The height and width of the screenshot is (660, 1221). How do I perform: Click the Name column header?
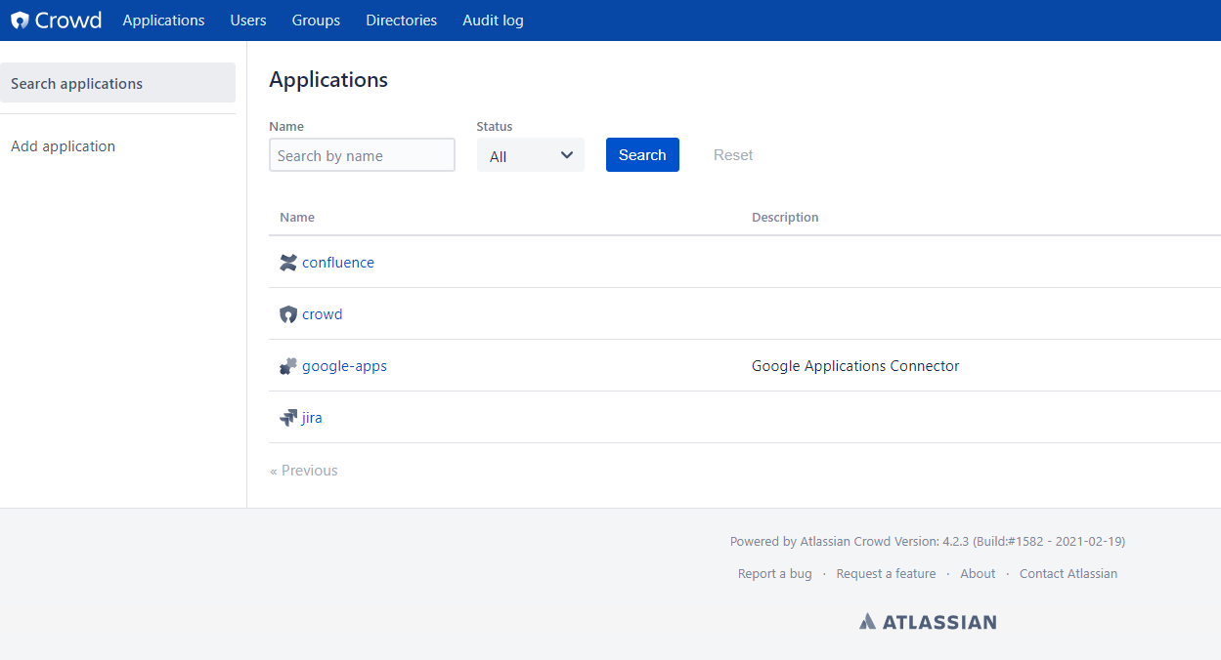click(297, 218)
